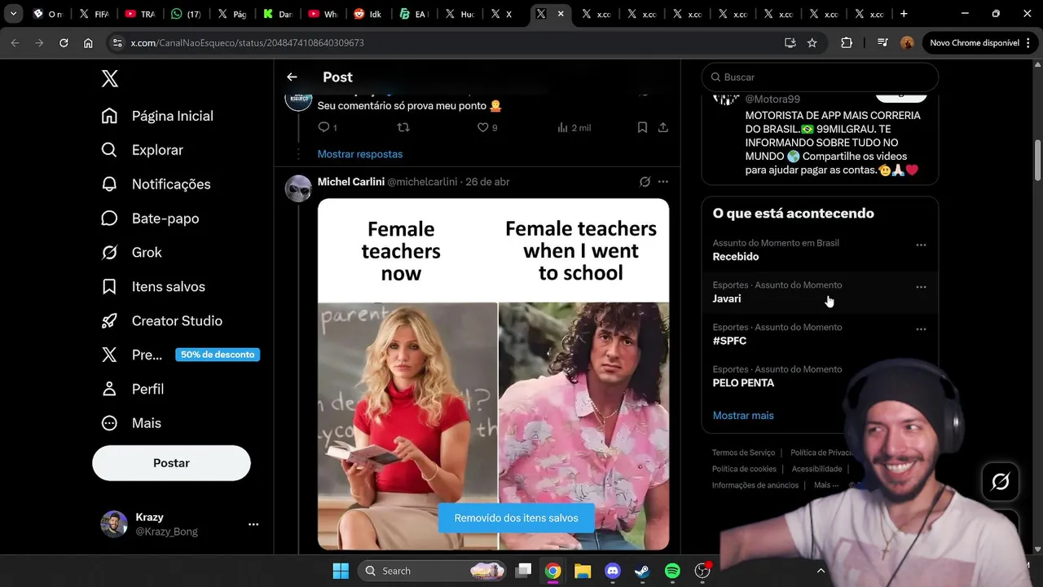
Task: Open more options for Javari trend
Action: click(x=921, y=287)
